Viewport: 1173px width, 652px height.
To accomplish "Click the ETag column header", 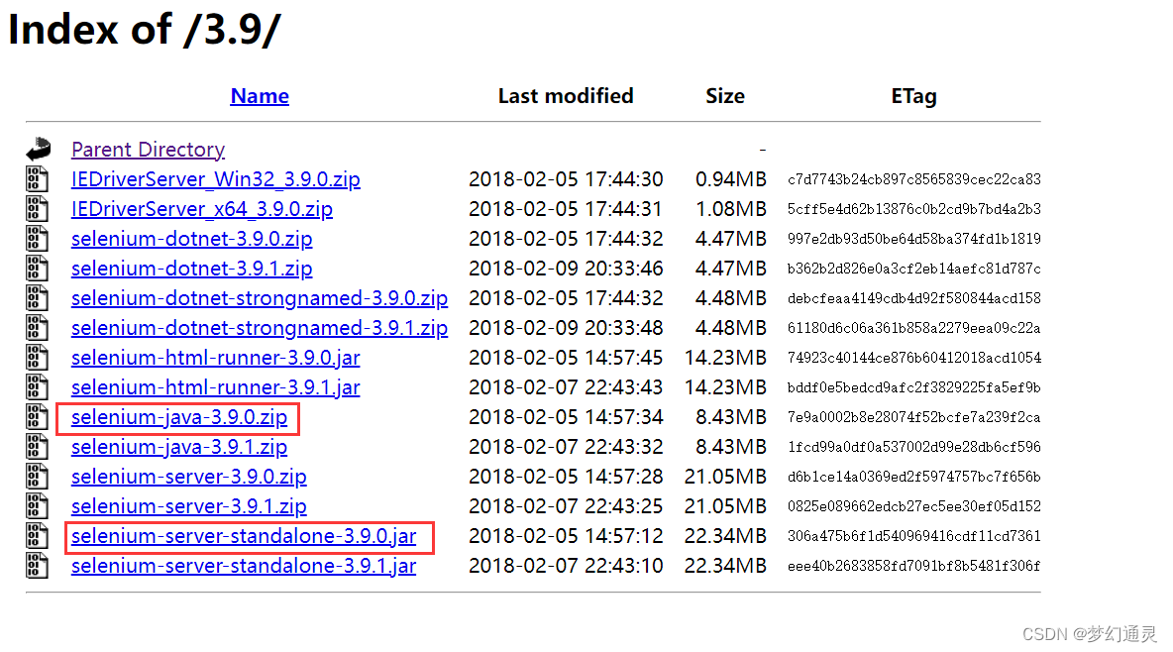I will tap(913, 96).
